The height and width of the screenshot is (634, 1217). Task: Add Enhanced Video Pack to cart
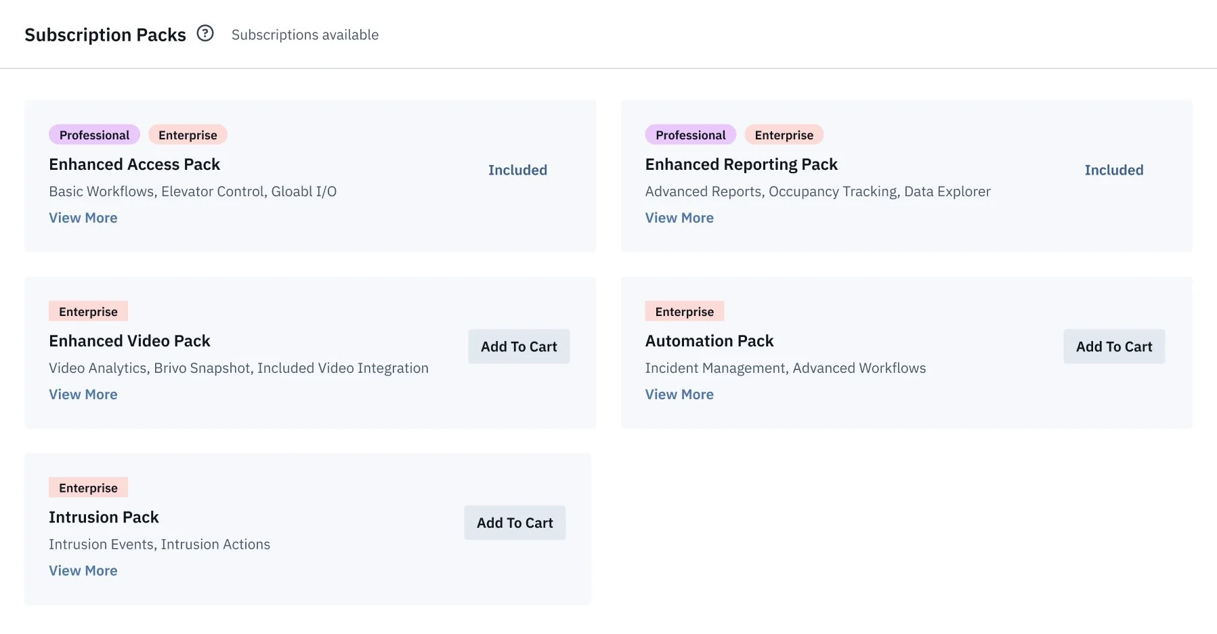[x=519, y=346]
